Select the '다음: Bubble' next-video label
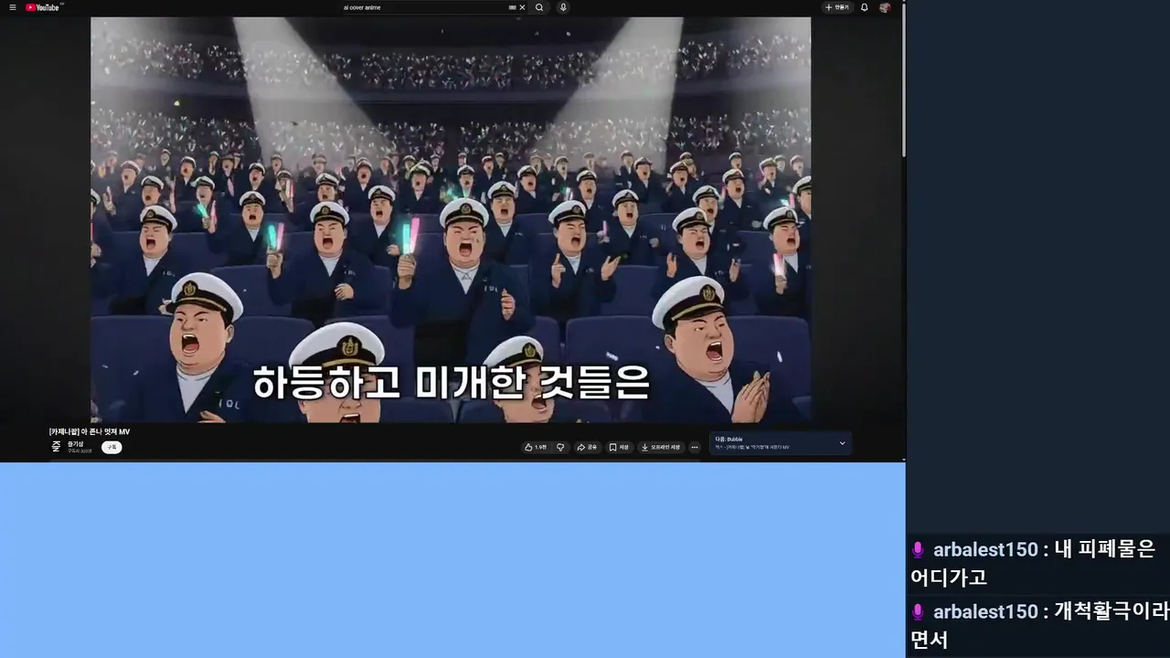Viewport: 1170px width, 658px height. point(729,440)
